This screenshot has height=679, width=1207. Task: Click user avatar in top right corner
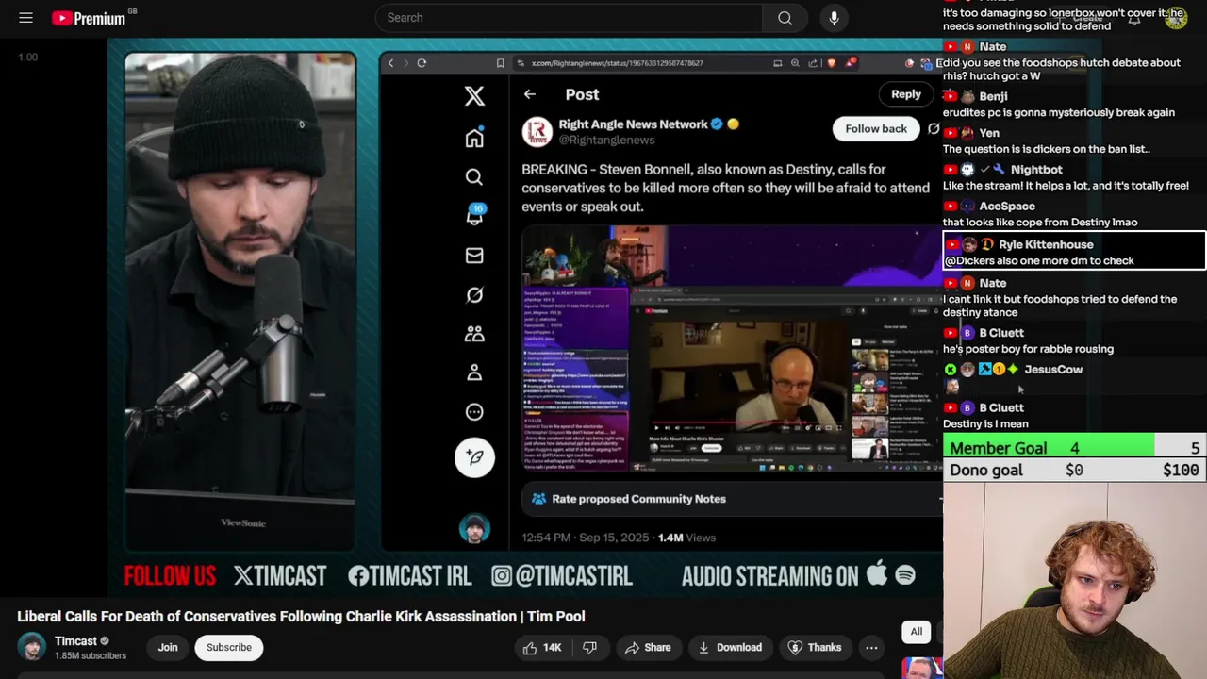pyautogui.click(x=1176, y=18)
